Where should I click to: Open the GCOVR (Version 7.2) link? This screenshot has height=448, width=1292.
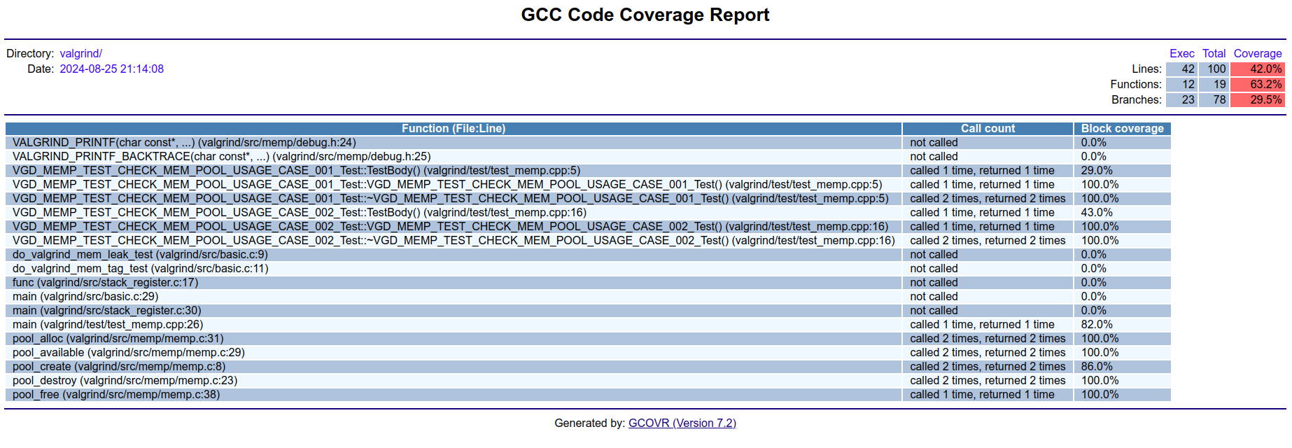click(682, 423)
